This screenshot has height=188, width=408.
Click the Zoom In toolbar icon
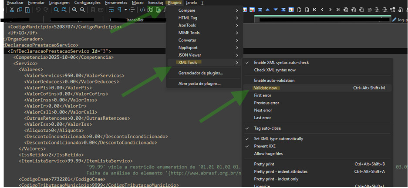coord(74,10)
